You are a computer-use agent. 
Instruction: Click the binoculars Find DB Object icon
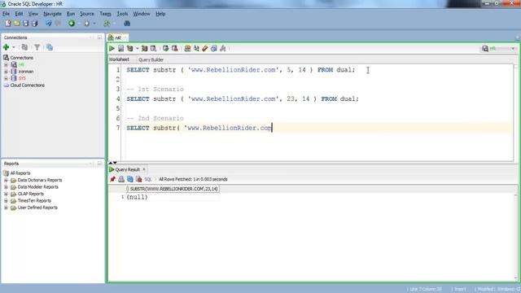(127, 24)
